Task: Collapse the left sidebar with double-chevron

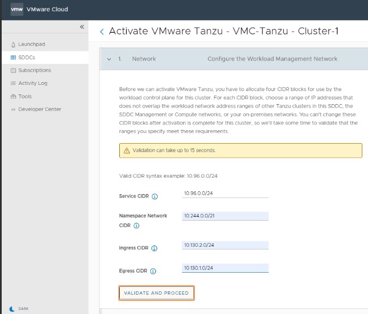Action: pos(82,27)
